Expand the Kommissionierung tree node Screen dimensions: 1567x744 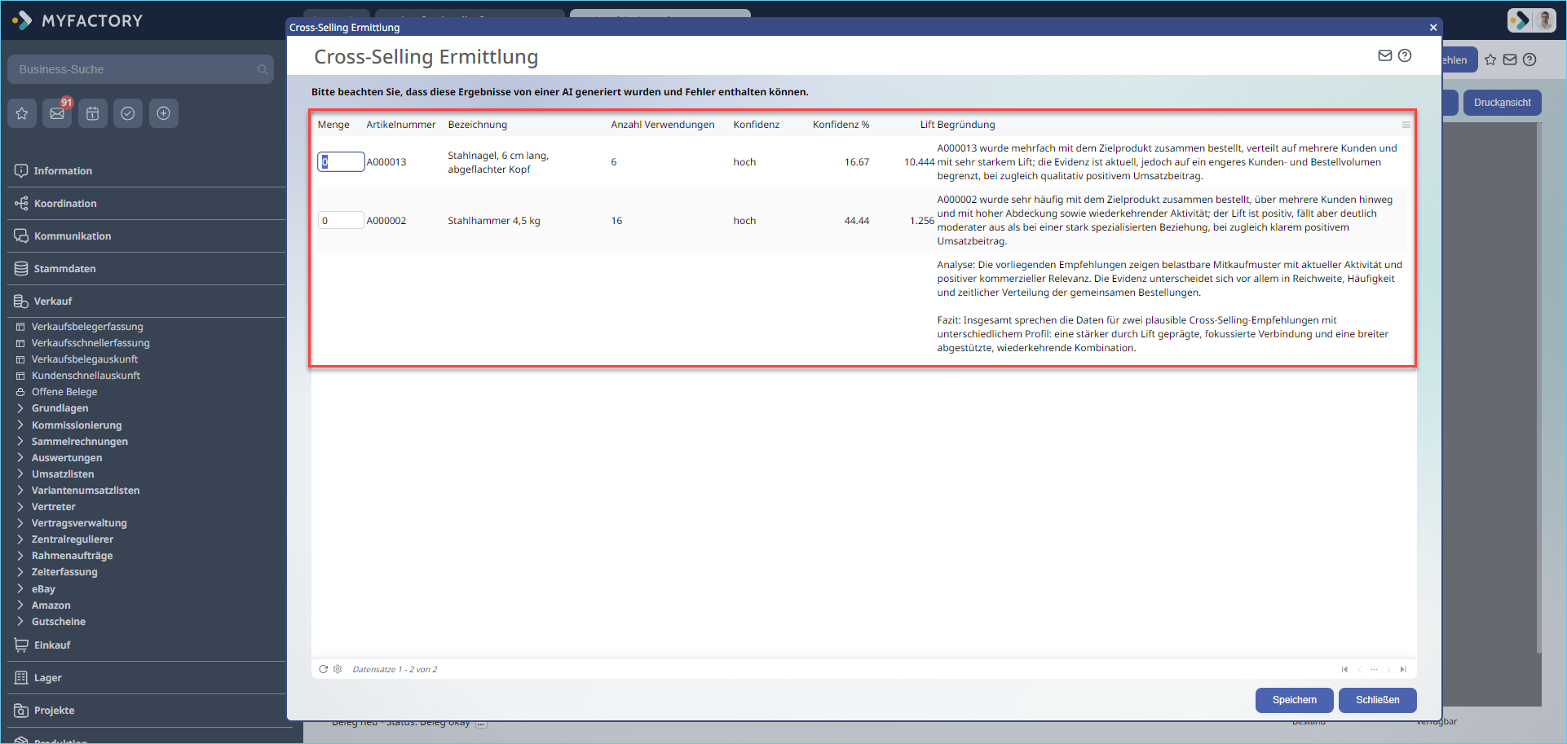[x=20, y=425]
